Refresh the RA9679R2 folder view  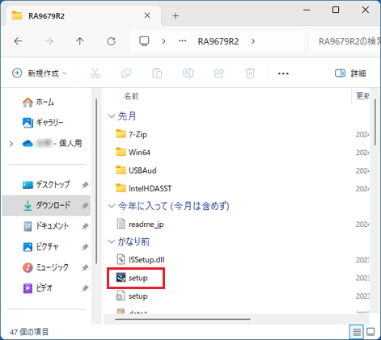pos(111,41)
